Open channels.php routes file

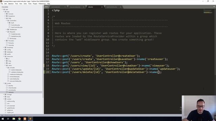(12, 88)
